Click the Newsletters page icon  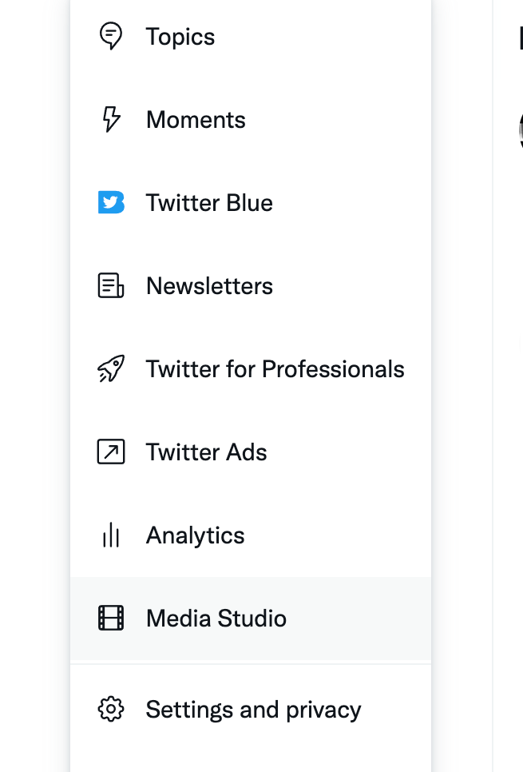111,285
